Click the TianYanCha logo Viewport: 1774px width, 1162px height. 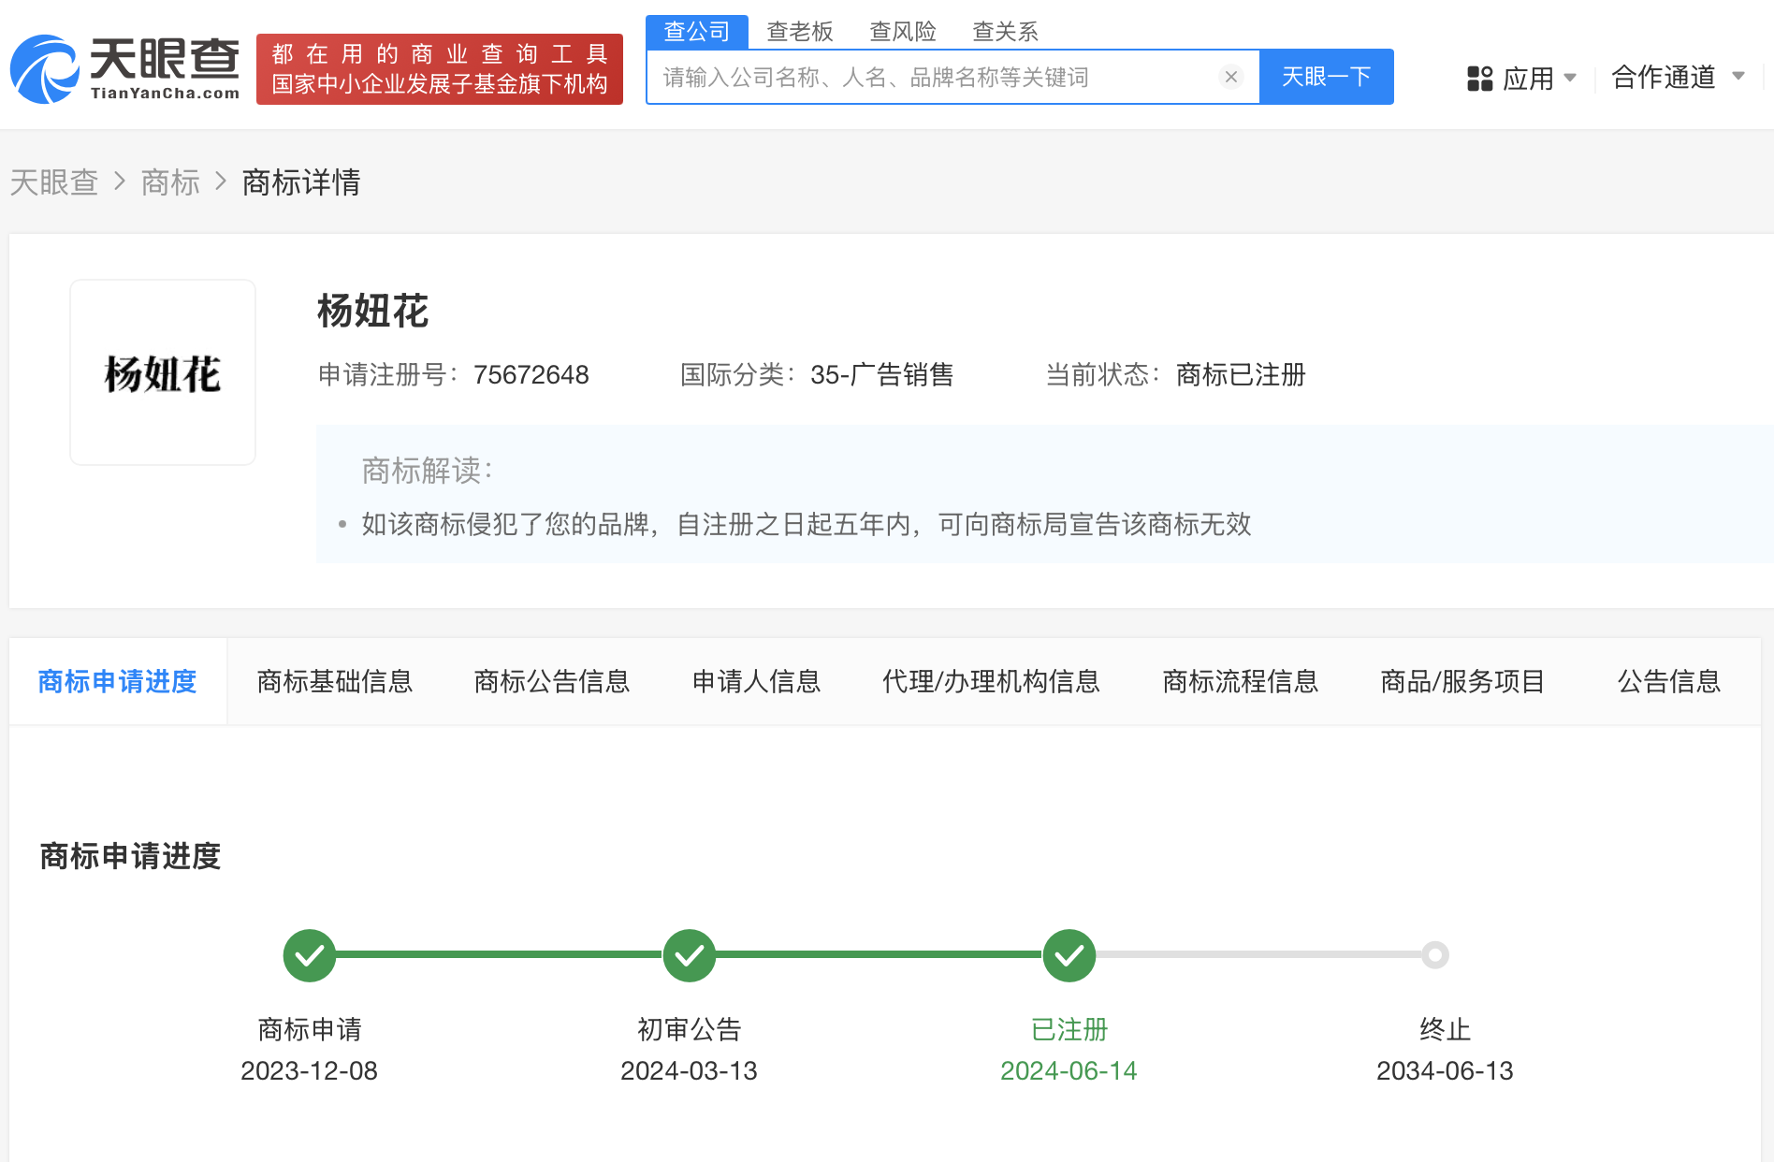[124, 68]
